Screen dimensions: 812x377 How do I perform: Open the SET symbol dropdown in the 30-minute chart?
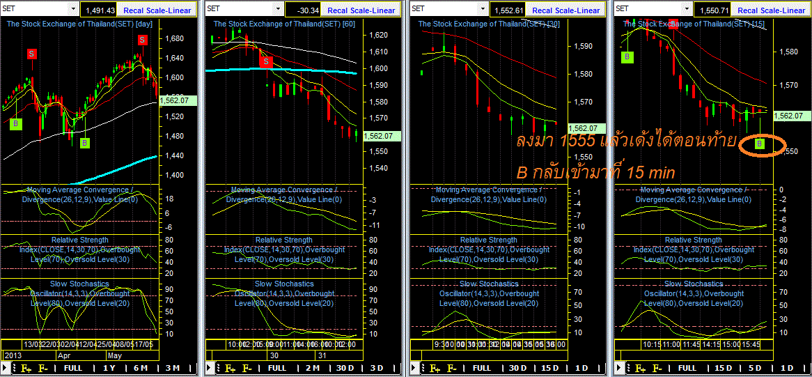click(483, 9)
